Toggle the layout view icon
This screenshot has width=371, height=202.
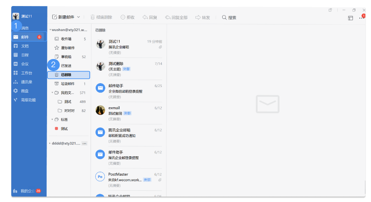(x=350, y=18)
